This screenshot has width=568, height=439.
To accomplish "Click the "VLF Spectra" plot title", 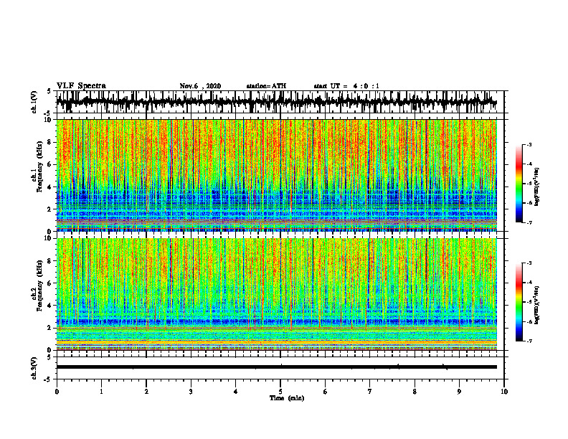I will (x=81, y=86).
